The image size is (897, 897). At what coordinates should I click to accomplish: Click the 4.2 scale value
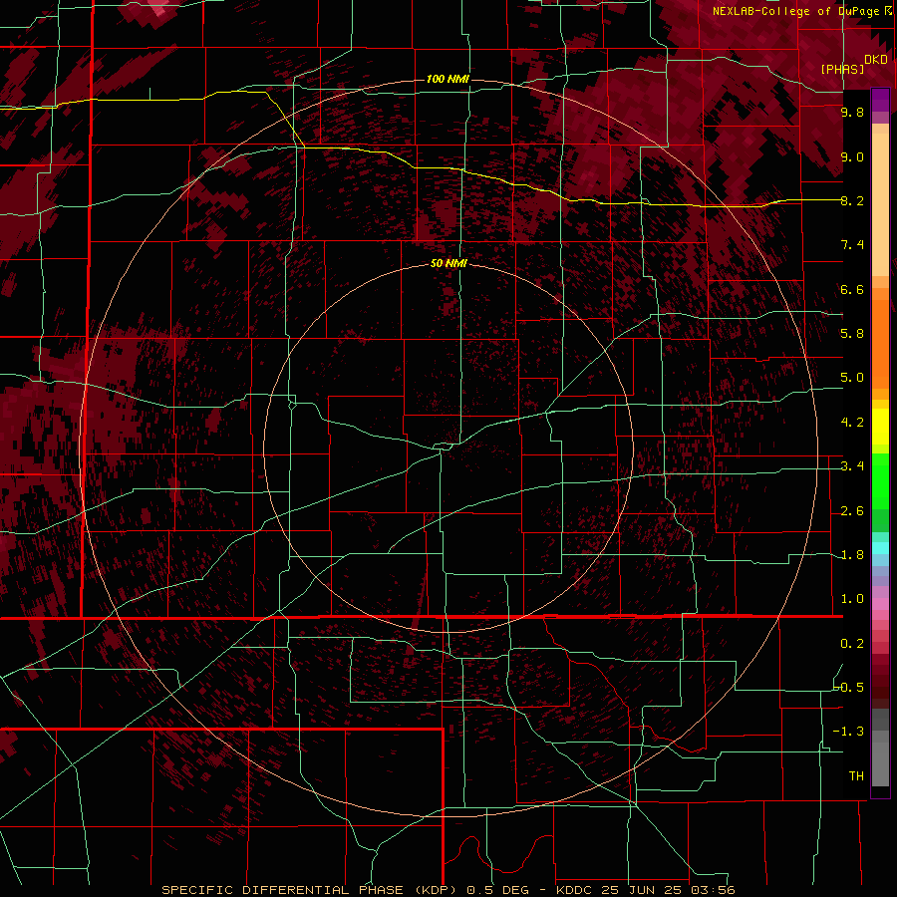852,423
